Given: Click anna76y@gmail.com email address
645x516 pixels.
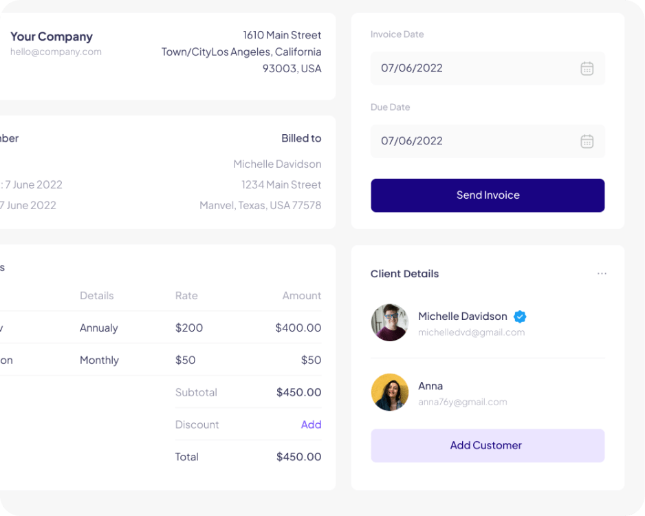Looking at the screenshot, I should click(x=462, y=402).
